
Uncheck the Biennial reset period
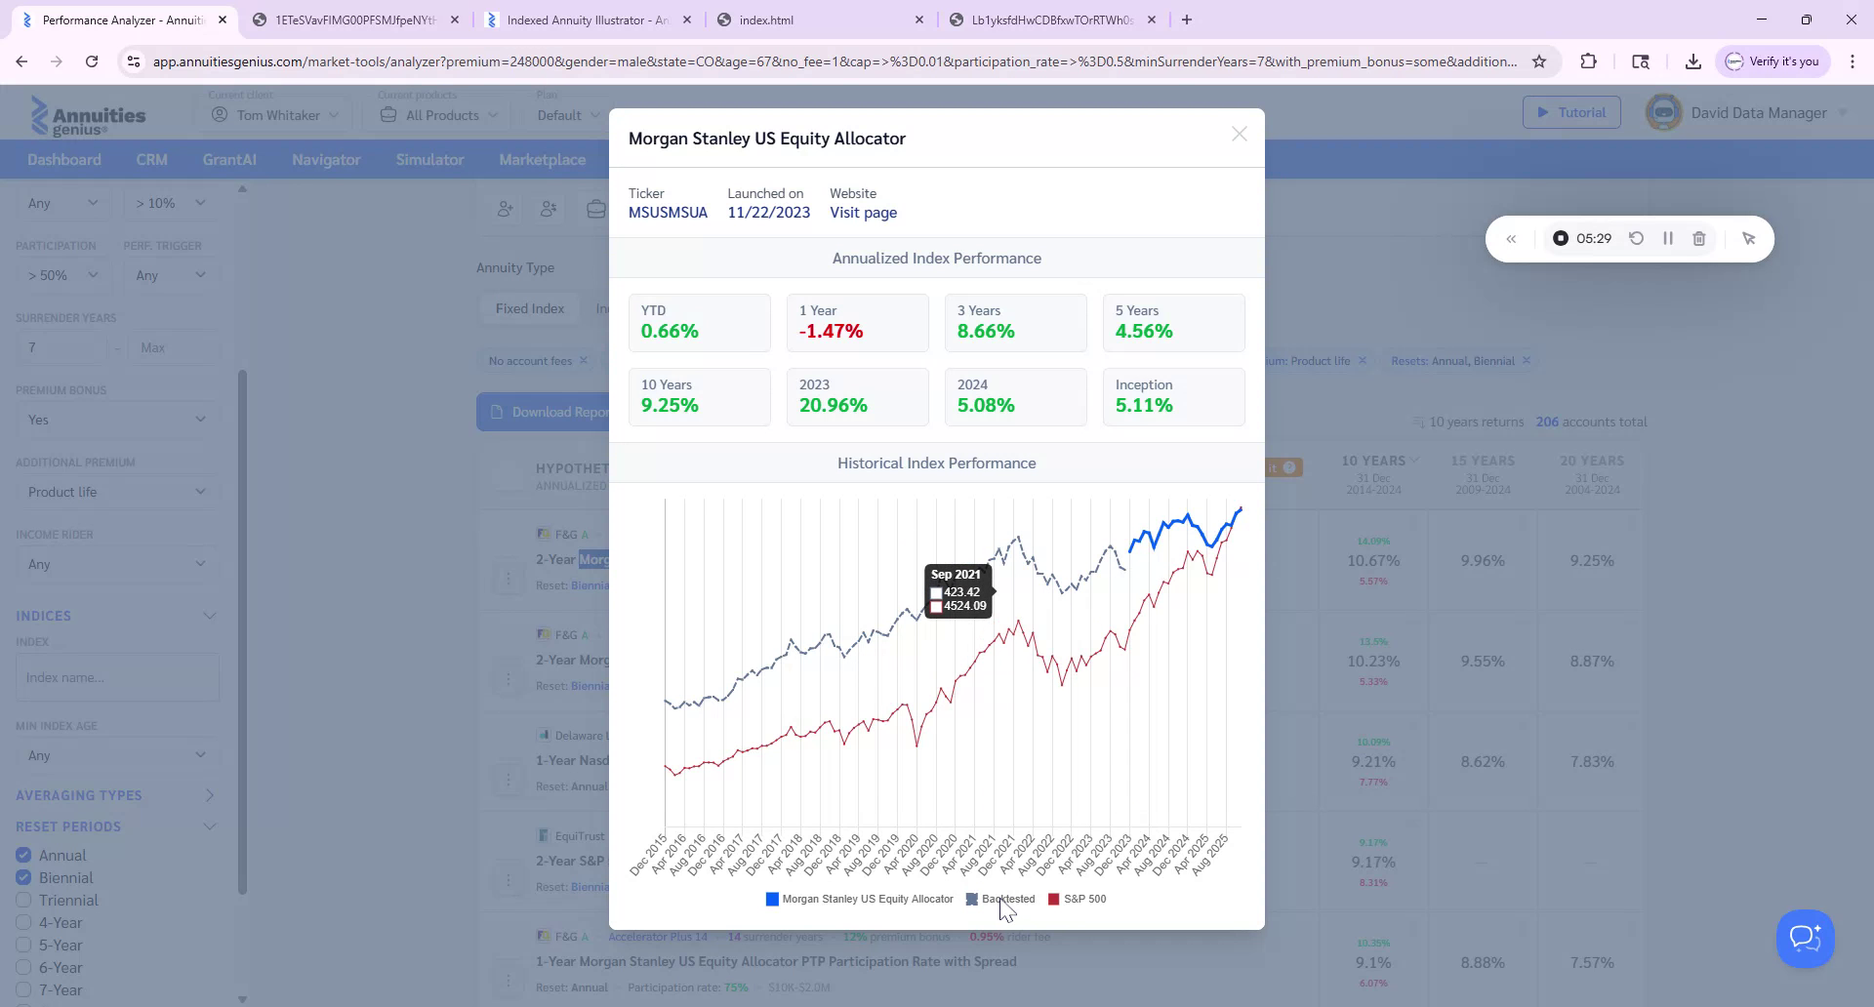click(23, 878)
